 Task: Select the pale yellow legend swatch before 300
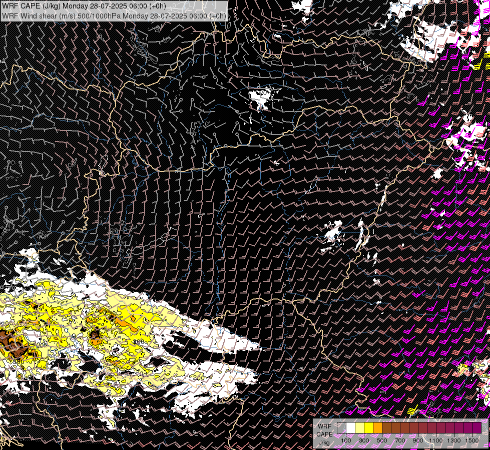360,428
